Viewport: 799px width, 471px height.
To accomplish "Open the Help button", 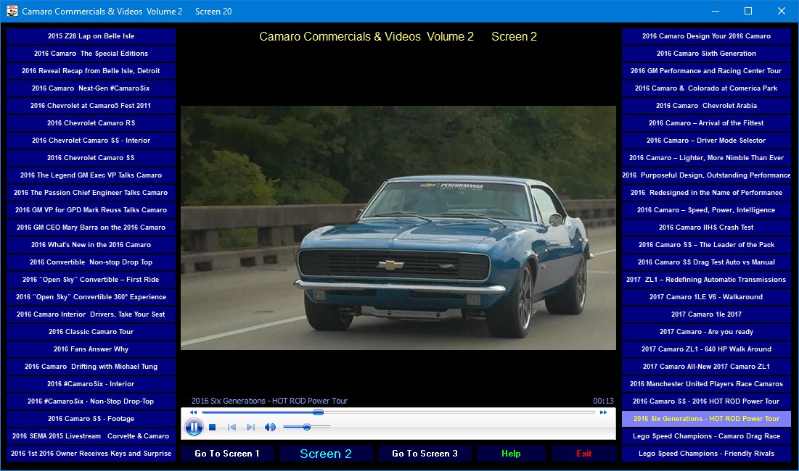I will coord(511,454).
